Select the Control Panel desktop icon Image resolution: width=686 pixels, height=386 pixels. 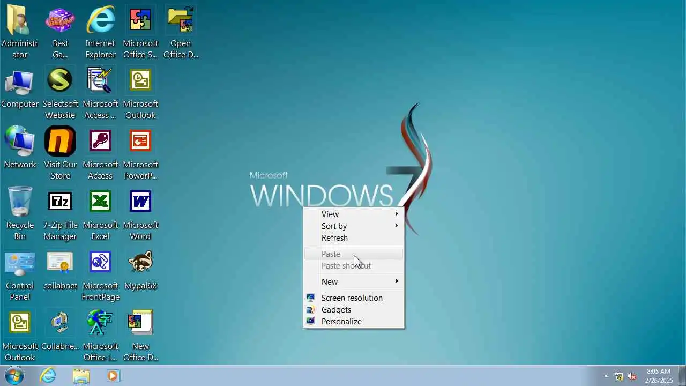pos(20,274)
